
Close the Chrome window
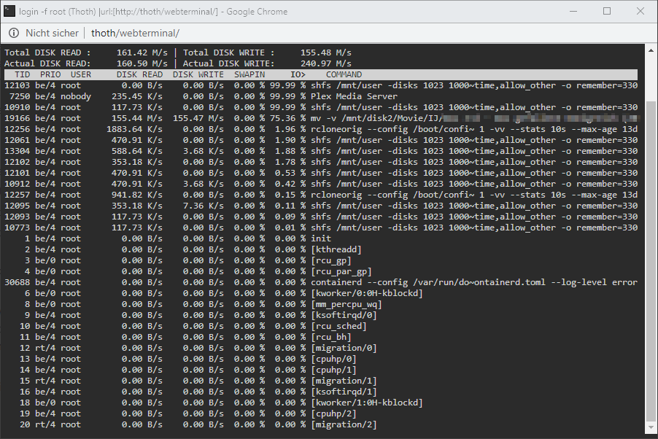pos(640,11)
